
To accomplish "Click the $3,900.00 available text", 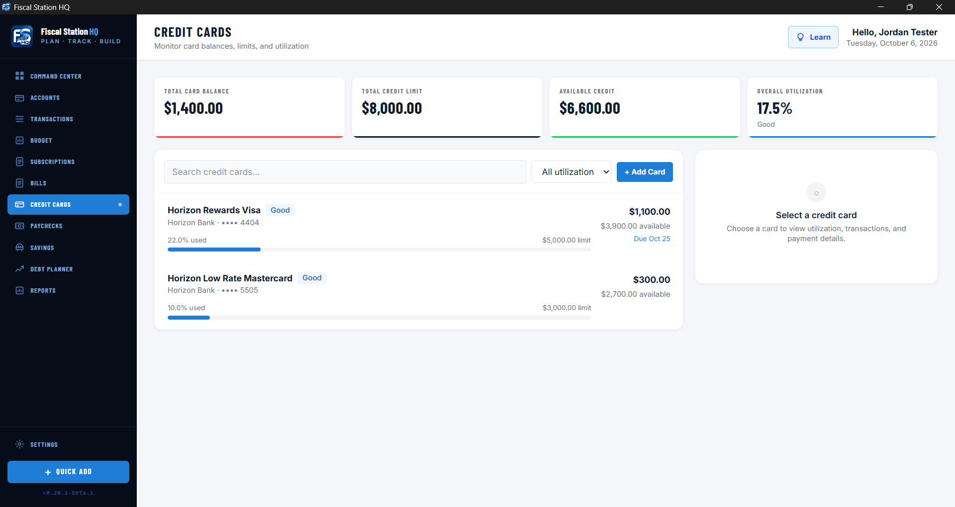I will click(635, 226).
